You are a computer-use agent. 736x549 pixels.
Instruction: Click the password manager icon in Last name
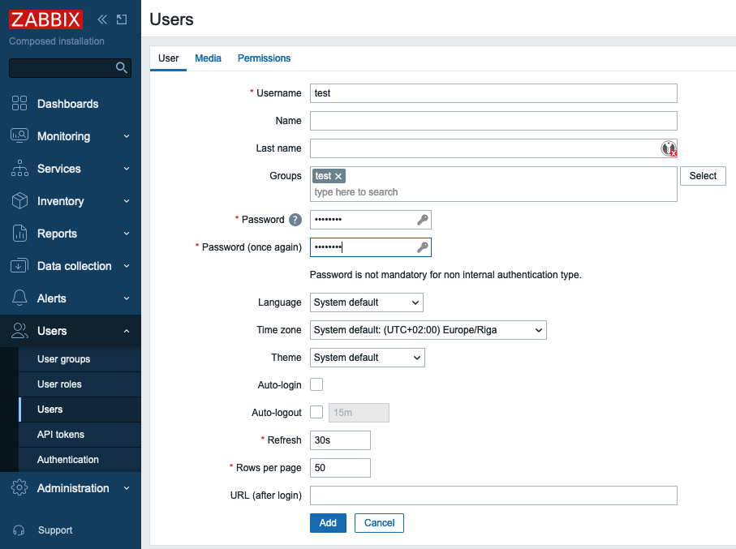pyautogui.click(x=668, y=148)
